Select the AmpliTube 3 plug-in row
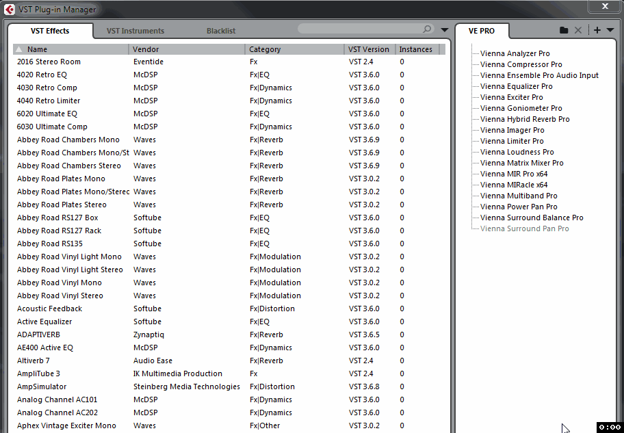This screenshot has width=624, height=433. tap(229, 373)
